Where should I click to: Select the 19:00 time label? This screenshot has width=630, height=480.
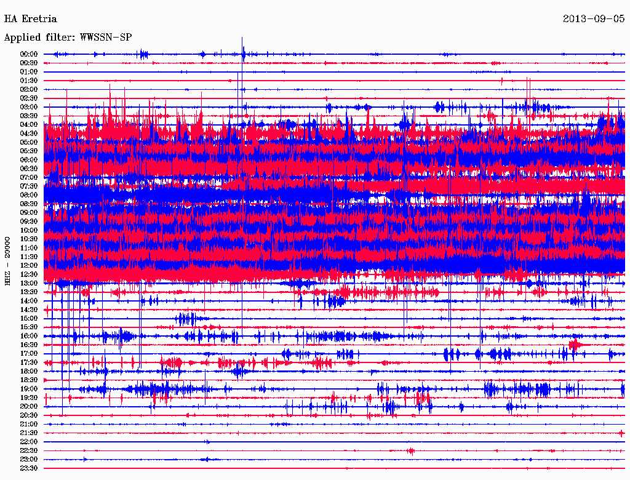click(29, 389)
